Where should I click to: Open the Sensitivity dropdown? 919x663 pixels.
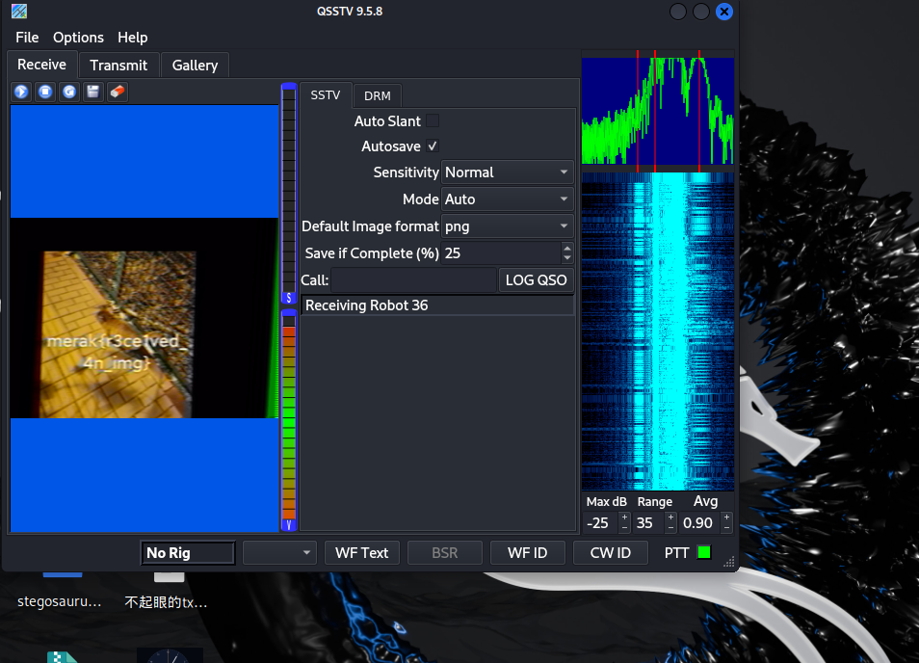[x=507, y=172]
